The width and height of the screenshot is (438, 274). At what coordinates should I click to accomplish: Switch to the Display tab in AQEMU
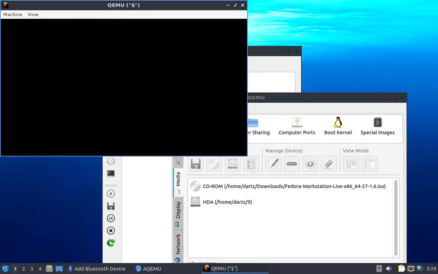coord(178,214)
